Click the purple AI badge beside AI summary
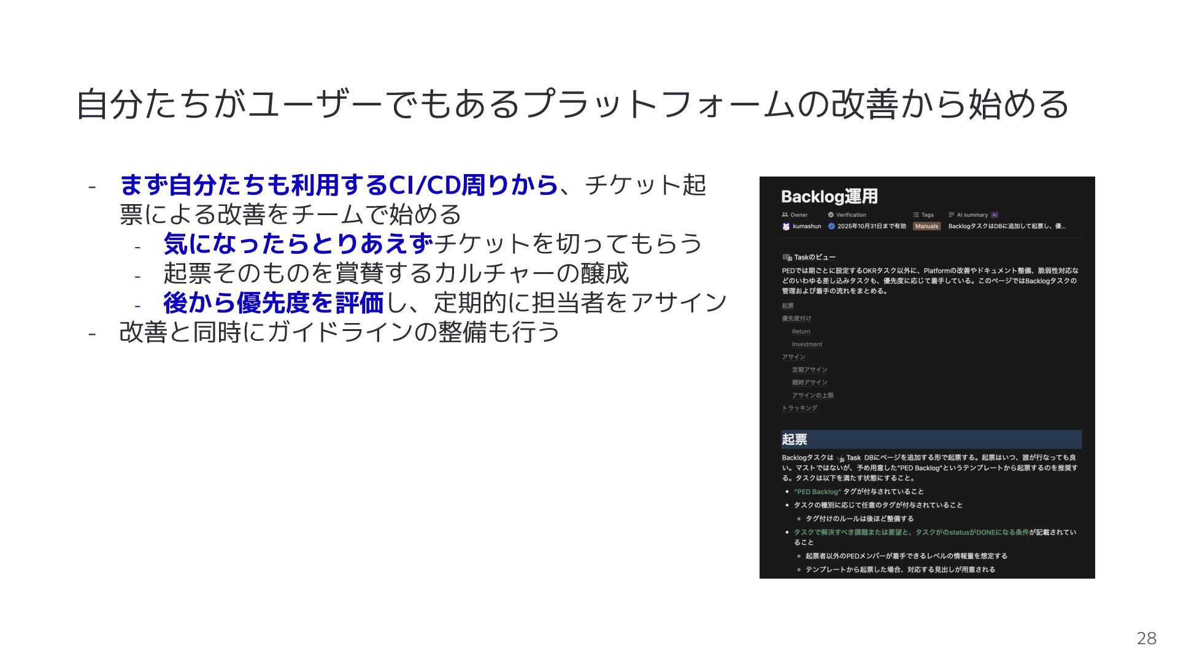The width and height of the screenshot is (1178, 662). (995, 215)
